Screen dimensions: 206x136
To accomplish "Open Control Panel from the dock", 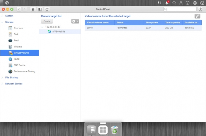I will (91, 130).
